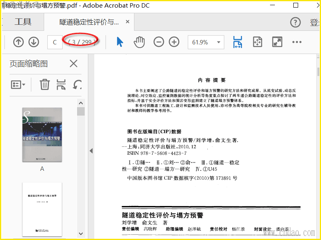Enable fit width scrolling mode
Screen dimensions: 321x240
click(238, 42)
